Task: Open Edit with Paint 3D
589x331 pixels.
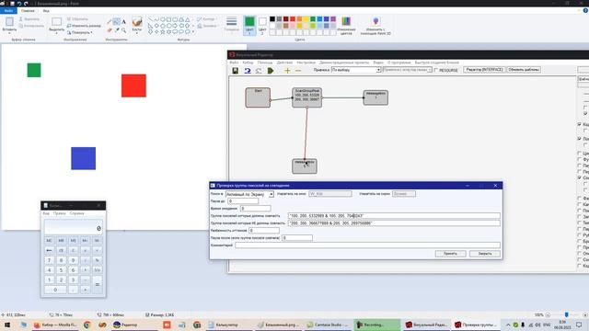Action: (x=375, y=26)
